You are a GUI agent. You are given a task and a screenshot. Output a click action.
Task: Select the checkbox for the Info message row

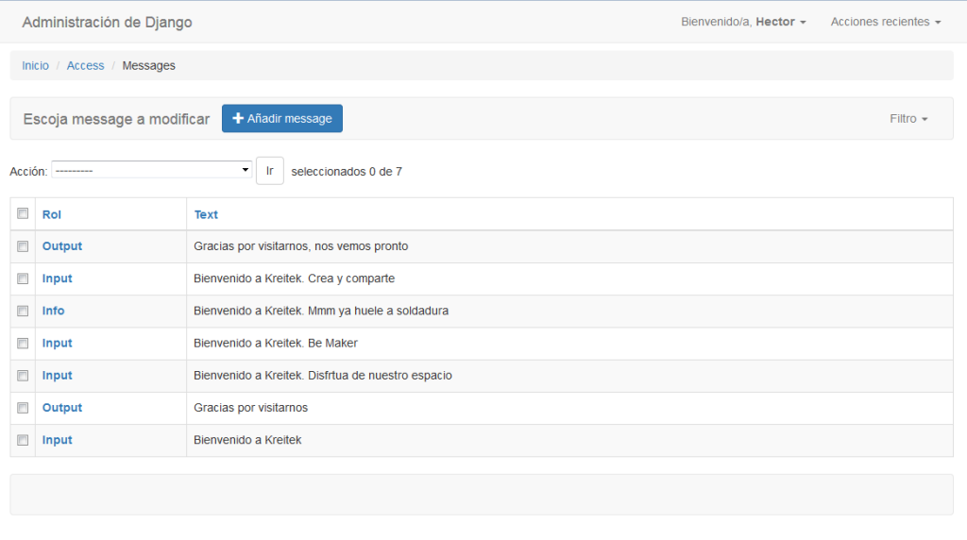click(x=23, y=311)
